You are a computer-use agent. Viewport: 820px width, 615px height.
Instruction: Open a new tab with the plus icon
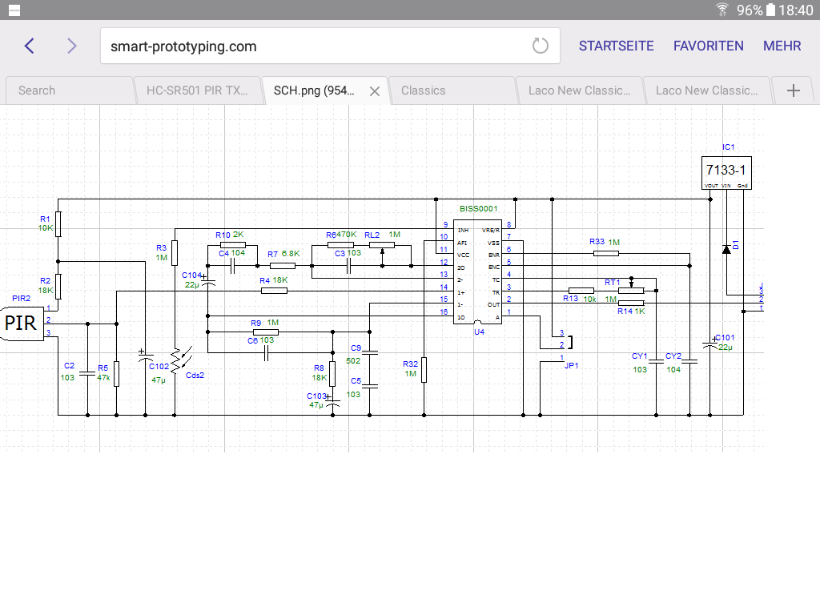(794, 90)
